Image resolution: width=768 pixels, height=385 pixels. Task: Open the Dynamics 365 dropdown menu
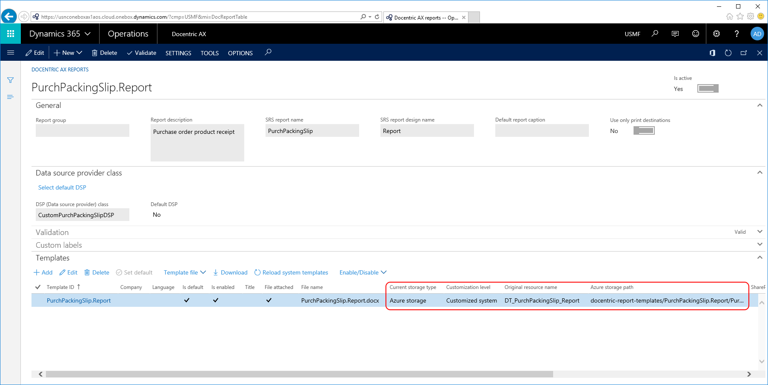[60, 34]
